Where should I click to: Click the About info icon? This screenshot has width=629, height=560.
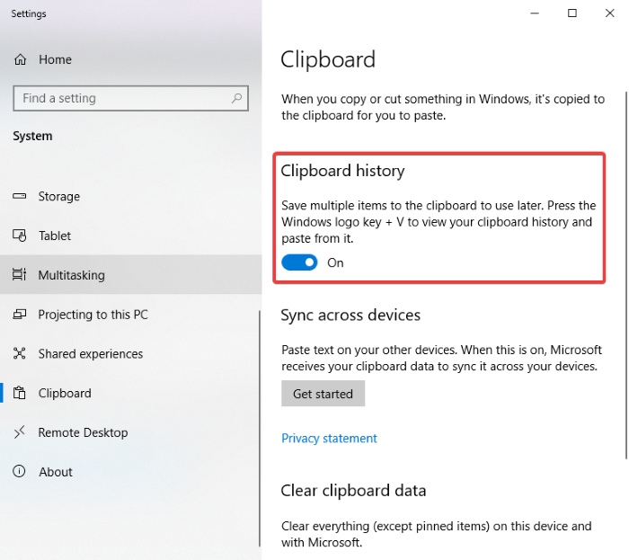click(20, 472)
